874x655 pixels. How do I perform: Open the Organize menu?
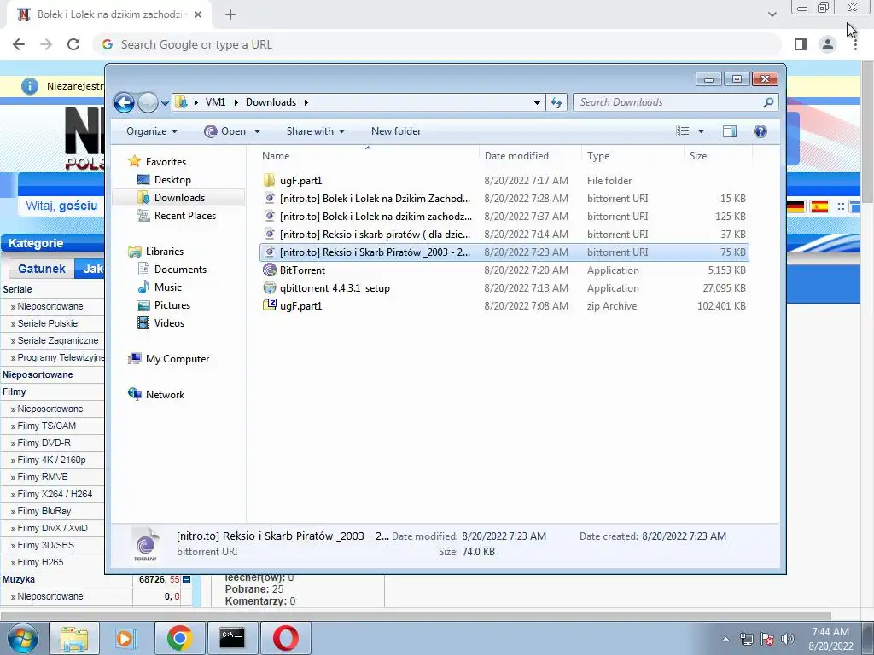[152, 131]
